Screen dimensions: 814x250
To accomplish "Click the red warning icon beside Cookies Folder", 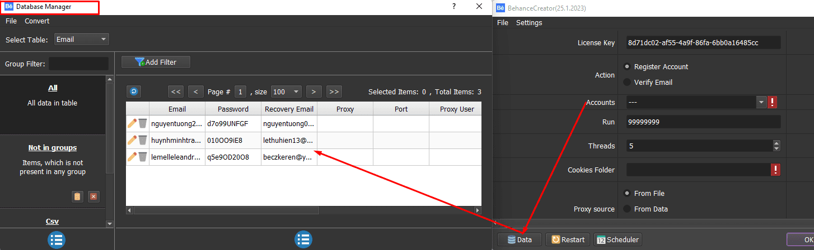I will 775,170.
